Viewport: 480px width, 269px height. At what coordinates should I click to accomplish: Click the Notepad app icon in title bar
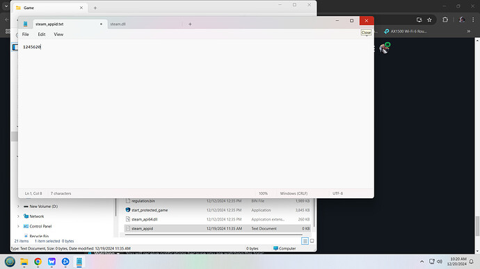26,24
